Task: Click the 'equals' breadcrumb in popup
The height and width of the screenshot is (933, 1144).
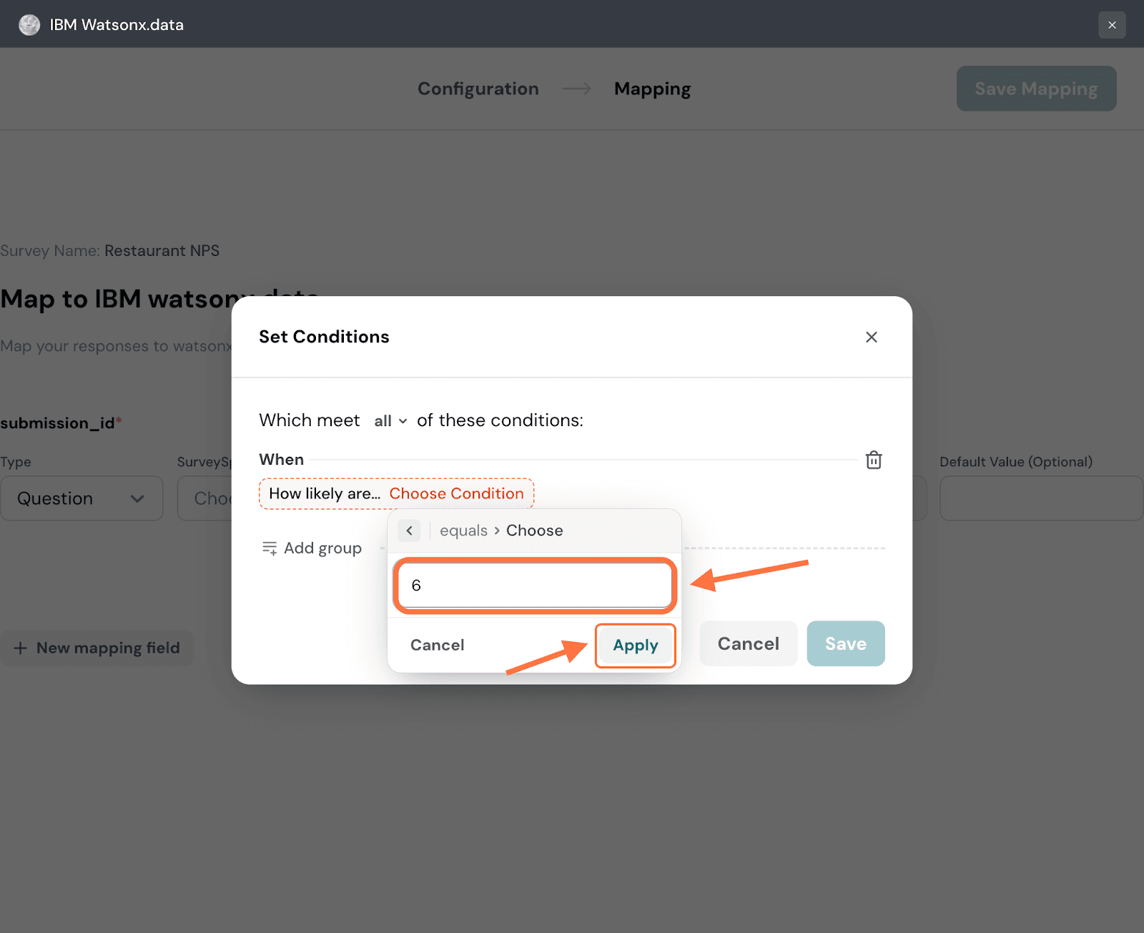Action: pyautogui.click(x=463, y=530)
